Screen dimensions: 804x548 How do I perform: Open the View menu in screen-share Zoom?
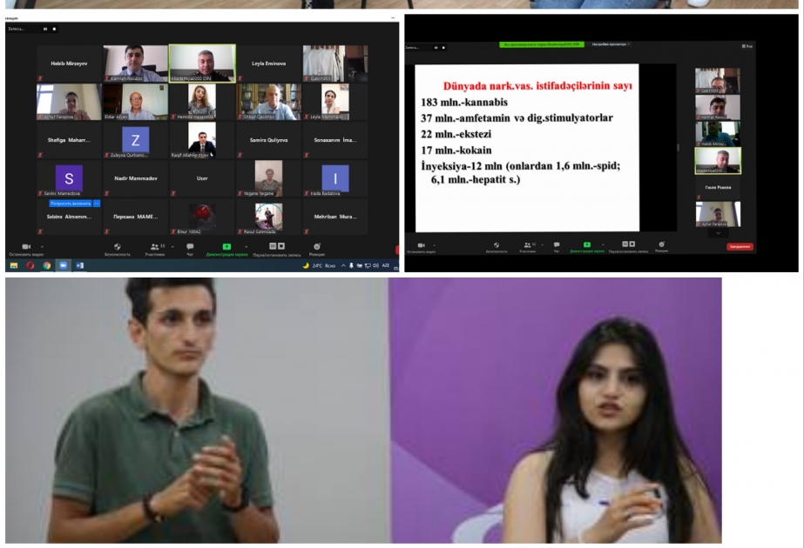747,46
